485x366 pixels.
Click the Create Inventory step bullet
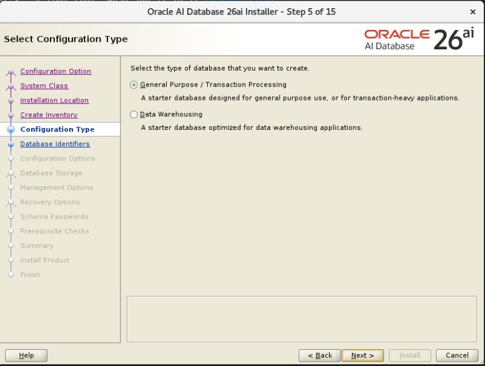[x=11, y=115]
